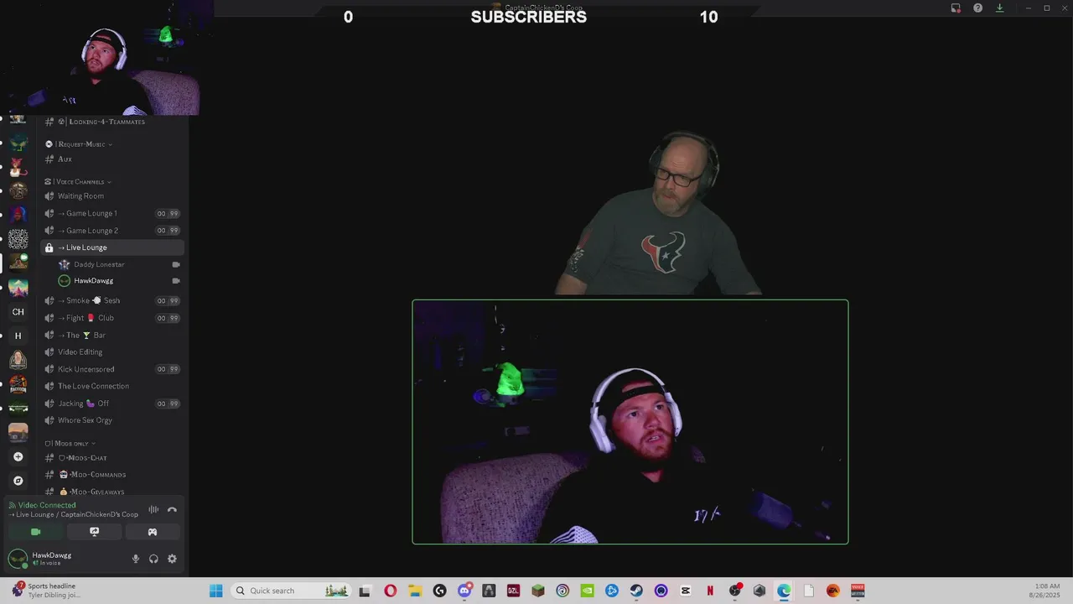Open Task View on the taskbar
Screen dimensions: 1073x604
click(x=365, y=591)
